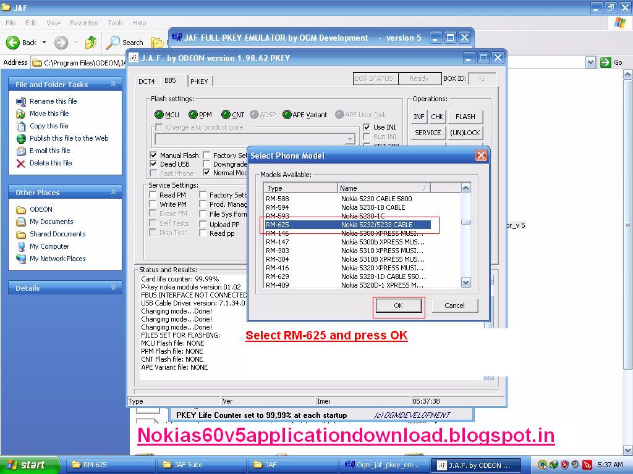Open product code combo box dropdown
Screen dimensions: 633x474
(350, 139)
